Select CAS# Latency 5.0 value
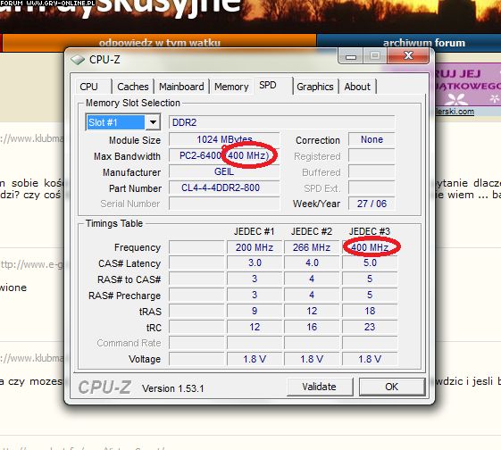501x450 pixels. [370, 262]
